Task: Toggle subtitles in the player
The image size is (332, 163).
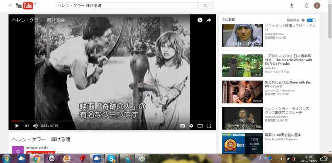Action: coord(183,126)
